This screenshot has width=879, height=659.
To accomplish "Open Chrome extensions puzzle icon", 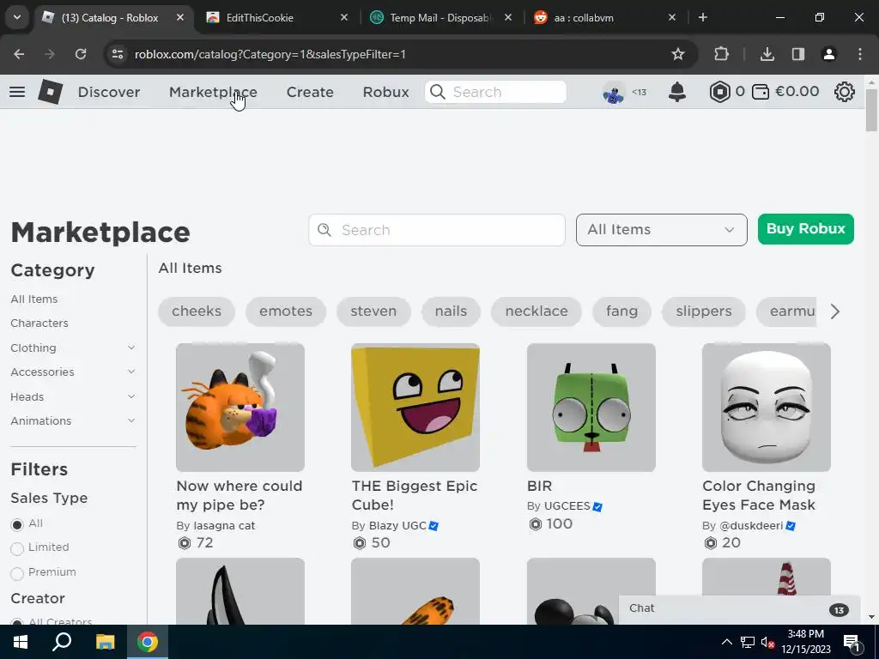I will pos(721,54).
